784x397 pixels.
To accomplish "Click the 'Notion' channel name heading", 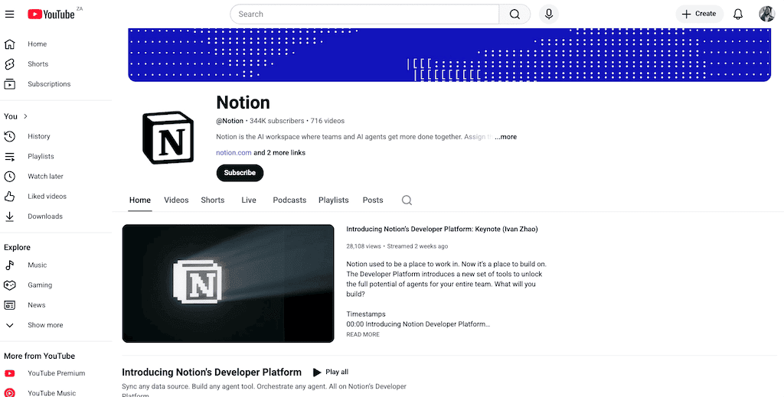I will point(243,103).
